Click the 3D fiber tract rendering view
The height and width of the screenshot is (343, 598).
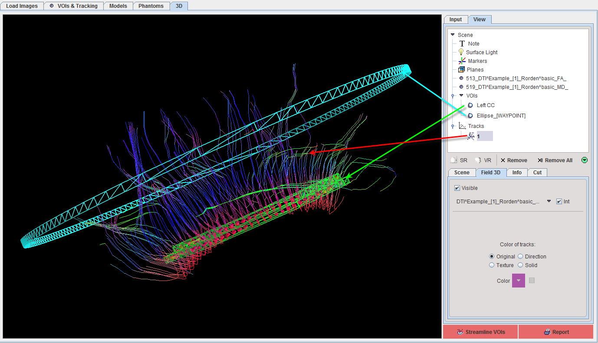(x=222, y=176)
